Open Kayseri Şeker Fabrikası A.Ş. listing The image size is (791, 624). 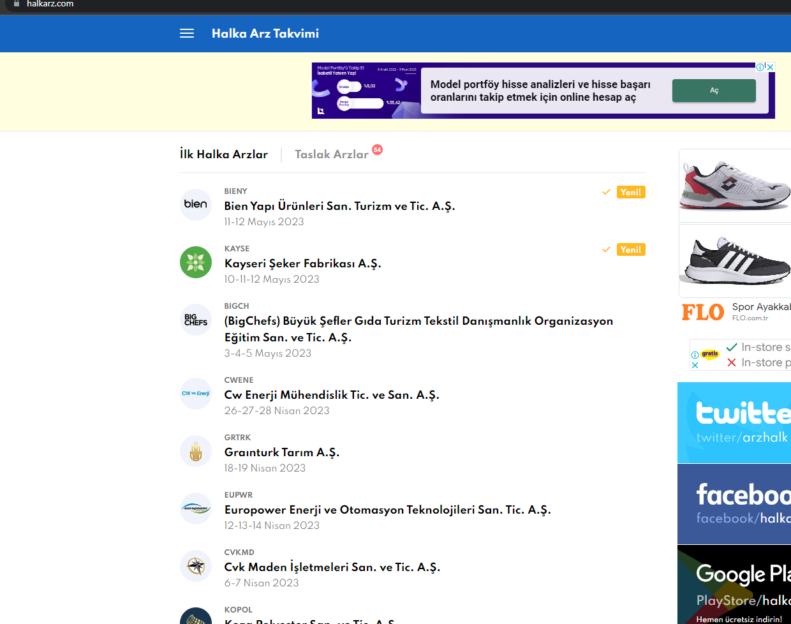click(303, 264)
